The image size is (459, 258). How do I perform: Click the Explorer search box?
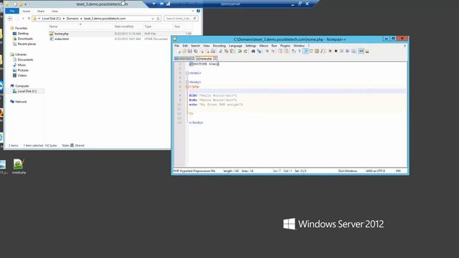tap(181, 19)
